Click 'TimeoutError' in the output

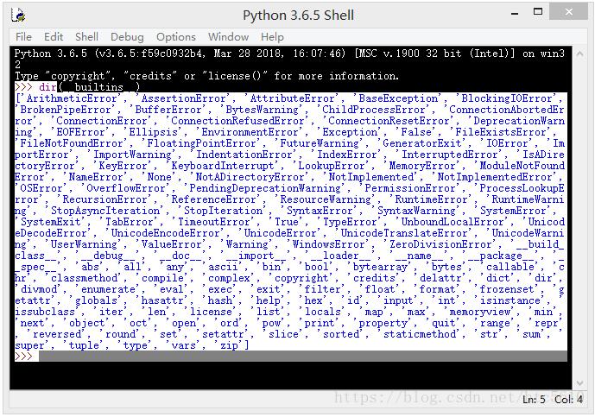click(214, 222)
